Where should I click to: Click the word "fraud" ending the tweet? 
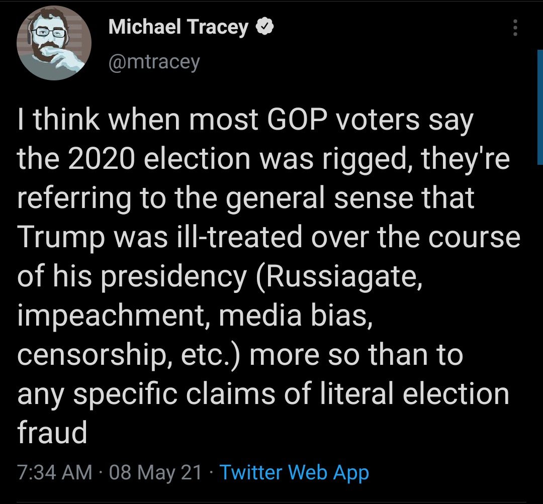click(x=52, y=432)
